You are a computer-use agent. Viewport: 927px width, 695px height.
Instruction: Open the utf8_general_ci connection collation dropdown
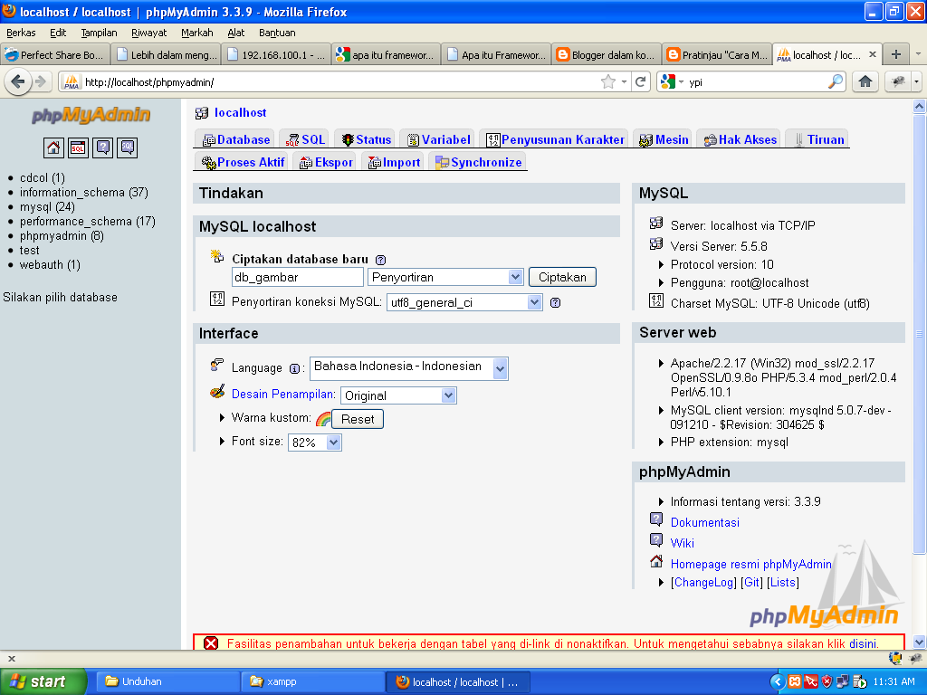pyautogui.click(x=464, y=302)
